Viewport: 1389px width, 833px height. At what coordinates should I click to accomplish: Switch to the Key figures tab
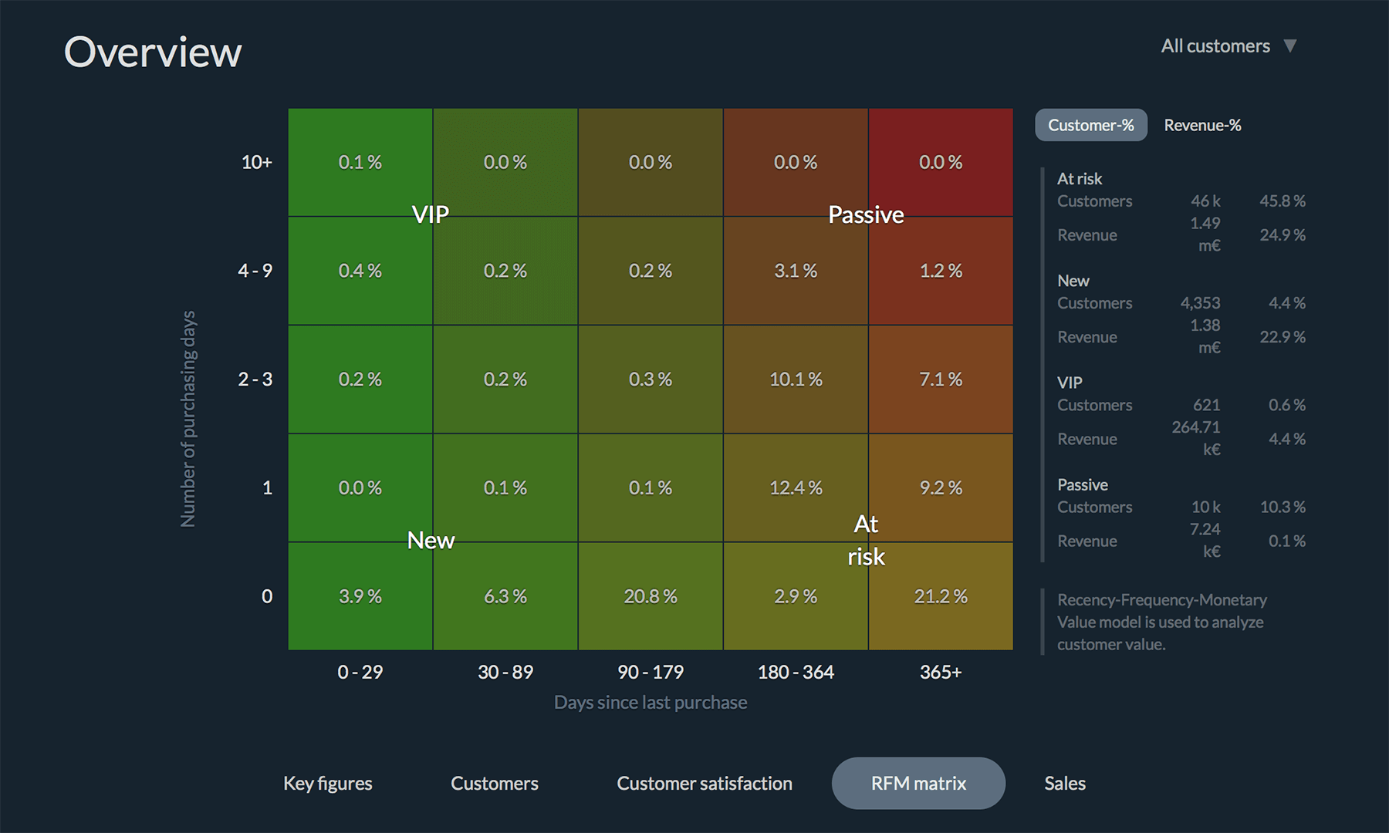pos(328,783)
